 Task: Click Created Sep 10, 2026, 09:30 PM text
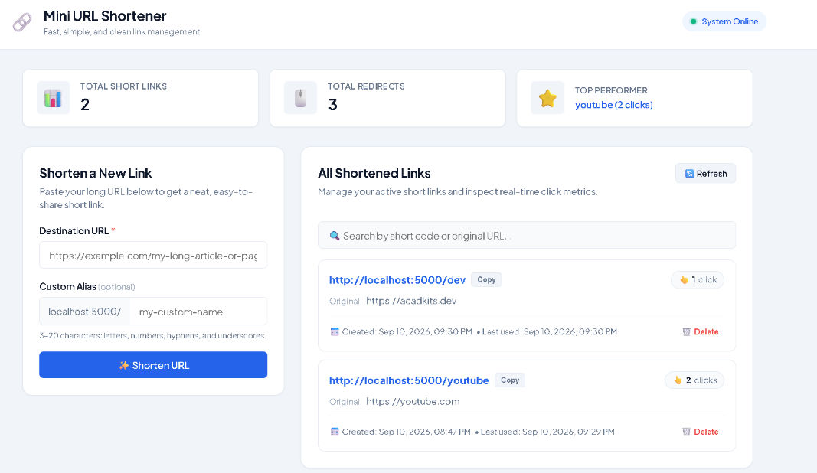(x=407, y=332)
